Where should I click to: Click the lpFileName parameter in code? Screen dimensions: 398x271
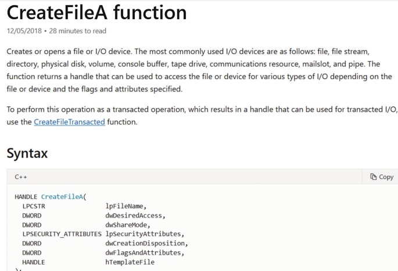(124, 206)
